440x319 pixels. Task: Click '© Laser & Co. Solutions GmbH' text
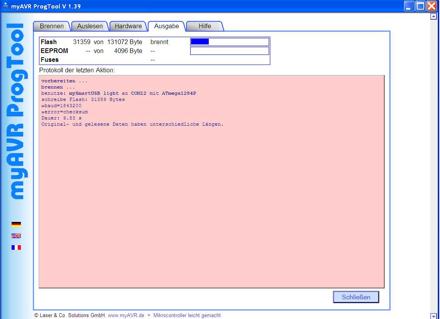(70, 316)
